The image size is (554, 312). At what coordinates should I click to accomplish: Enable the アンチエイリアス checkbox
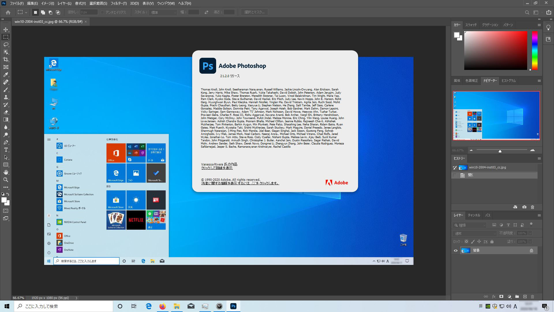point(102,12)
